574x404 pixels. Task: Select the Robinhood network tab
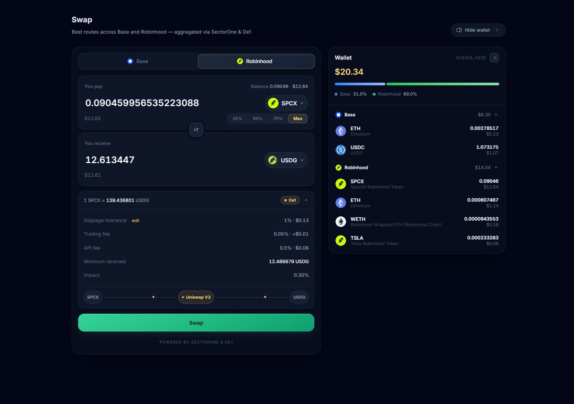coord(256,61)
